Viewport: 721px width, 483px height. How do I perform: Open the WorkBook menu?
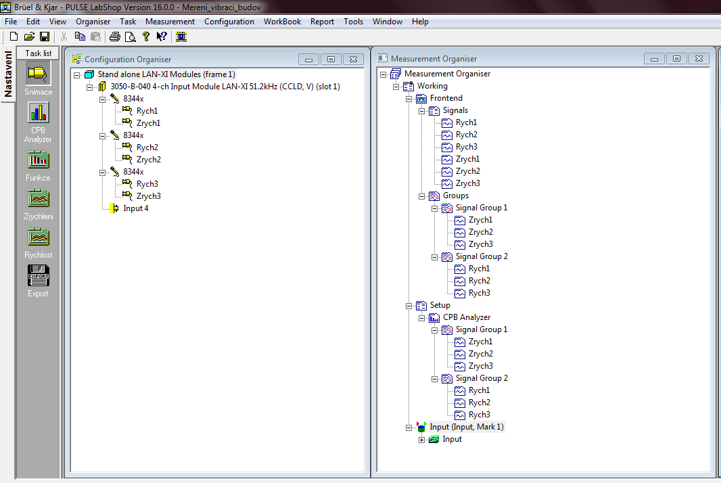tap(282, 22)
